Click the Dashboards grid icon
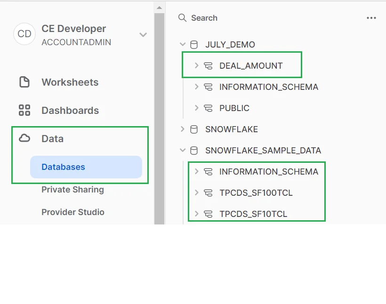 tap(24, 111)
